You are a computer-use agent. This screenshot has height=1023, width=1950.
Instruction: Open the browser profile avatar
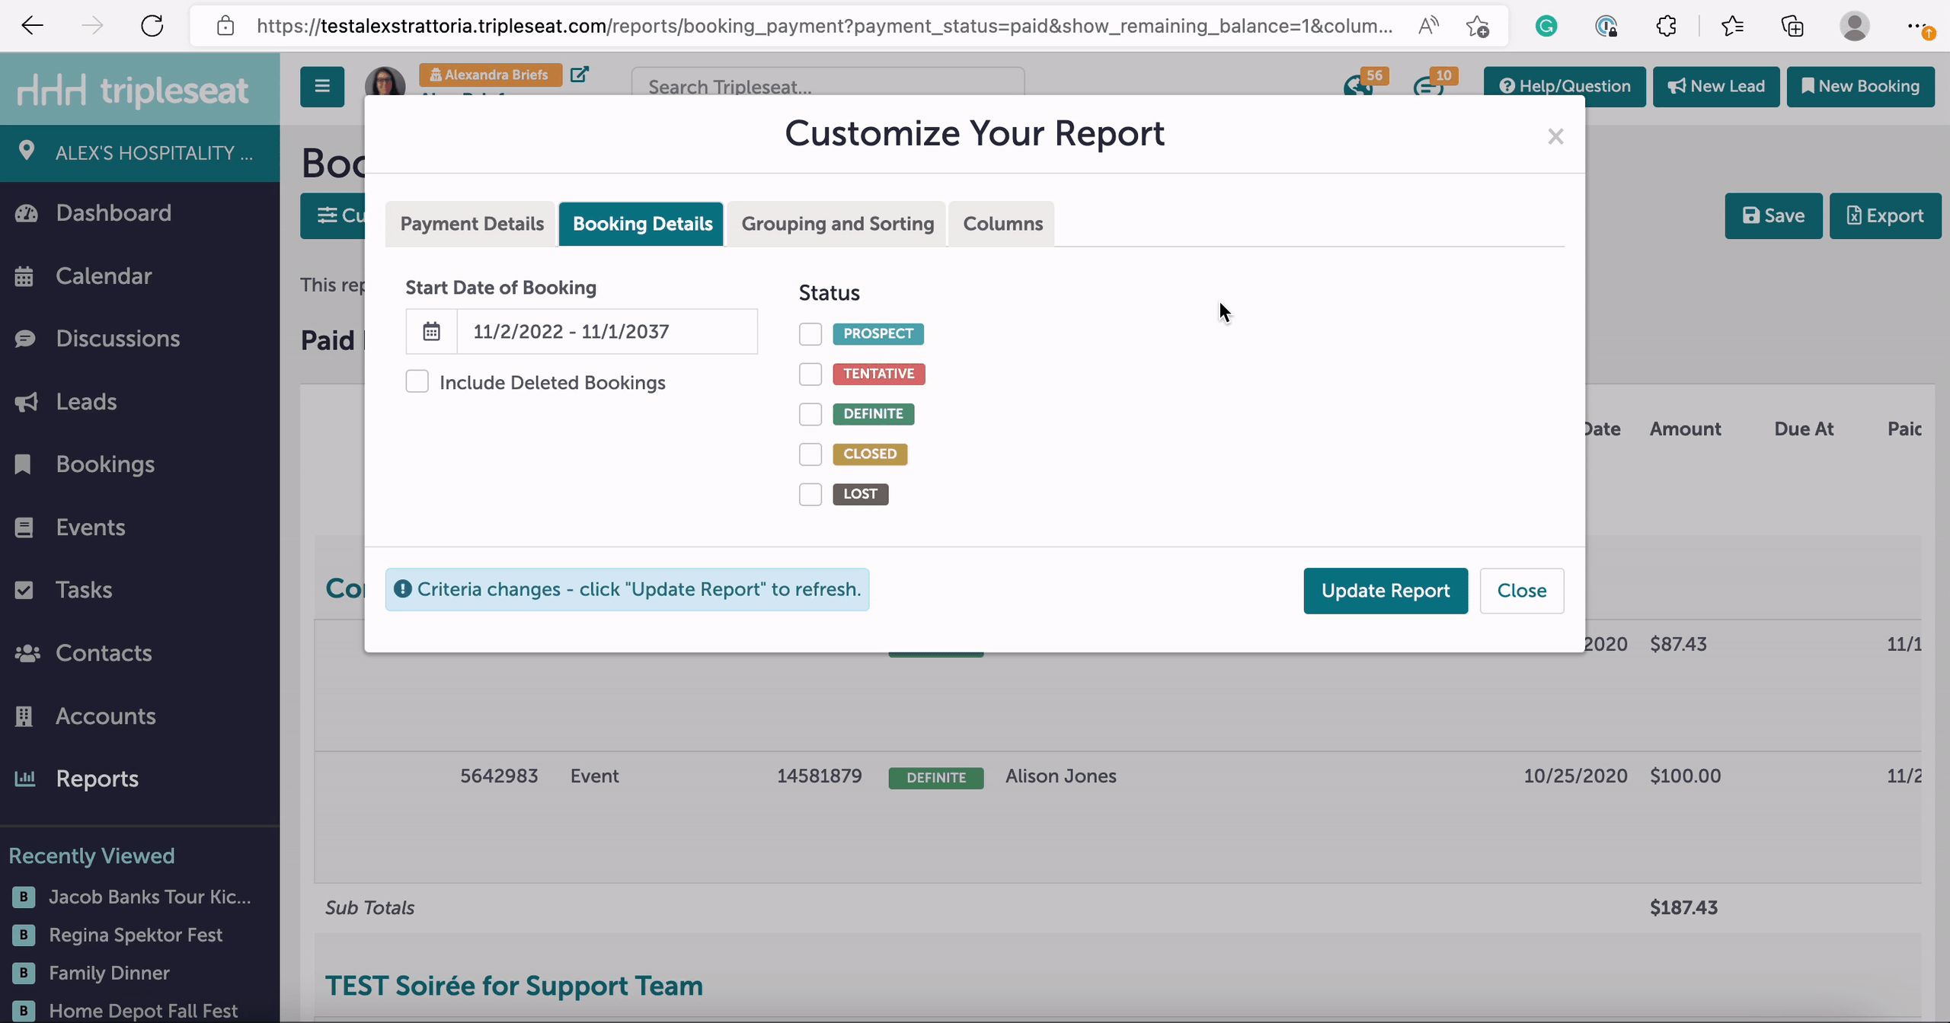click(1854, 27)
